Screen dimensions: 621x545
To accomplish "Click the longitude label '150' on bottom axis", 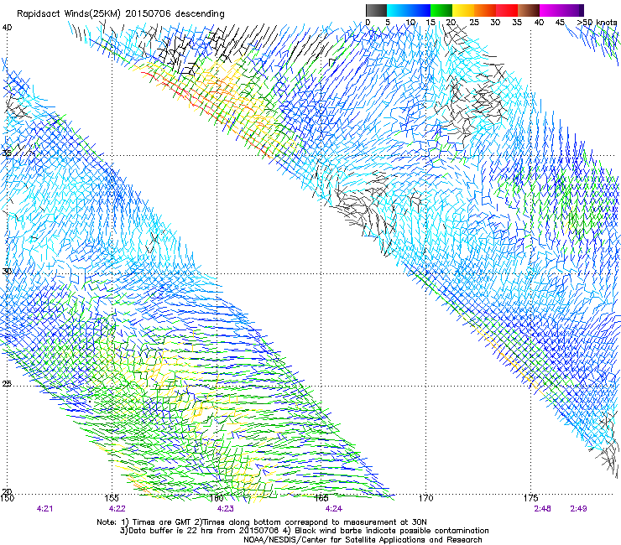I will click(x=7, y=498).
